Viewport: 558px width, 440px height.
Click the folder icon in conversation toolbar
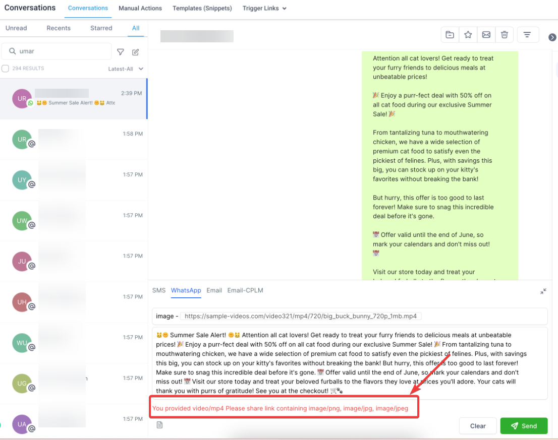pos(450,35)
